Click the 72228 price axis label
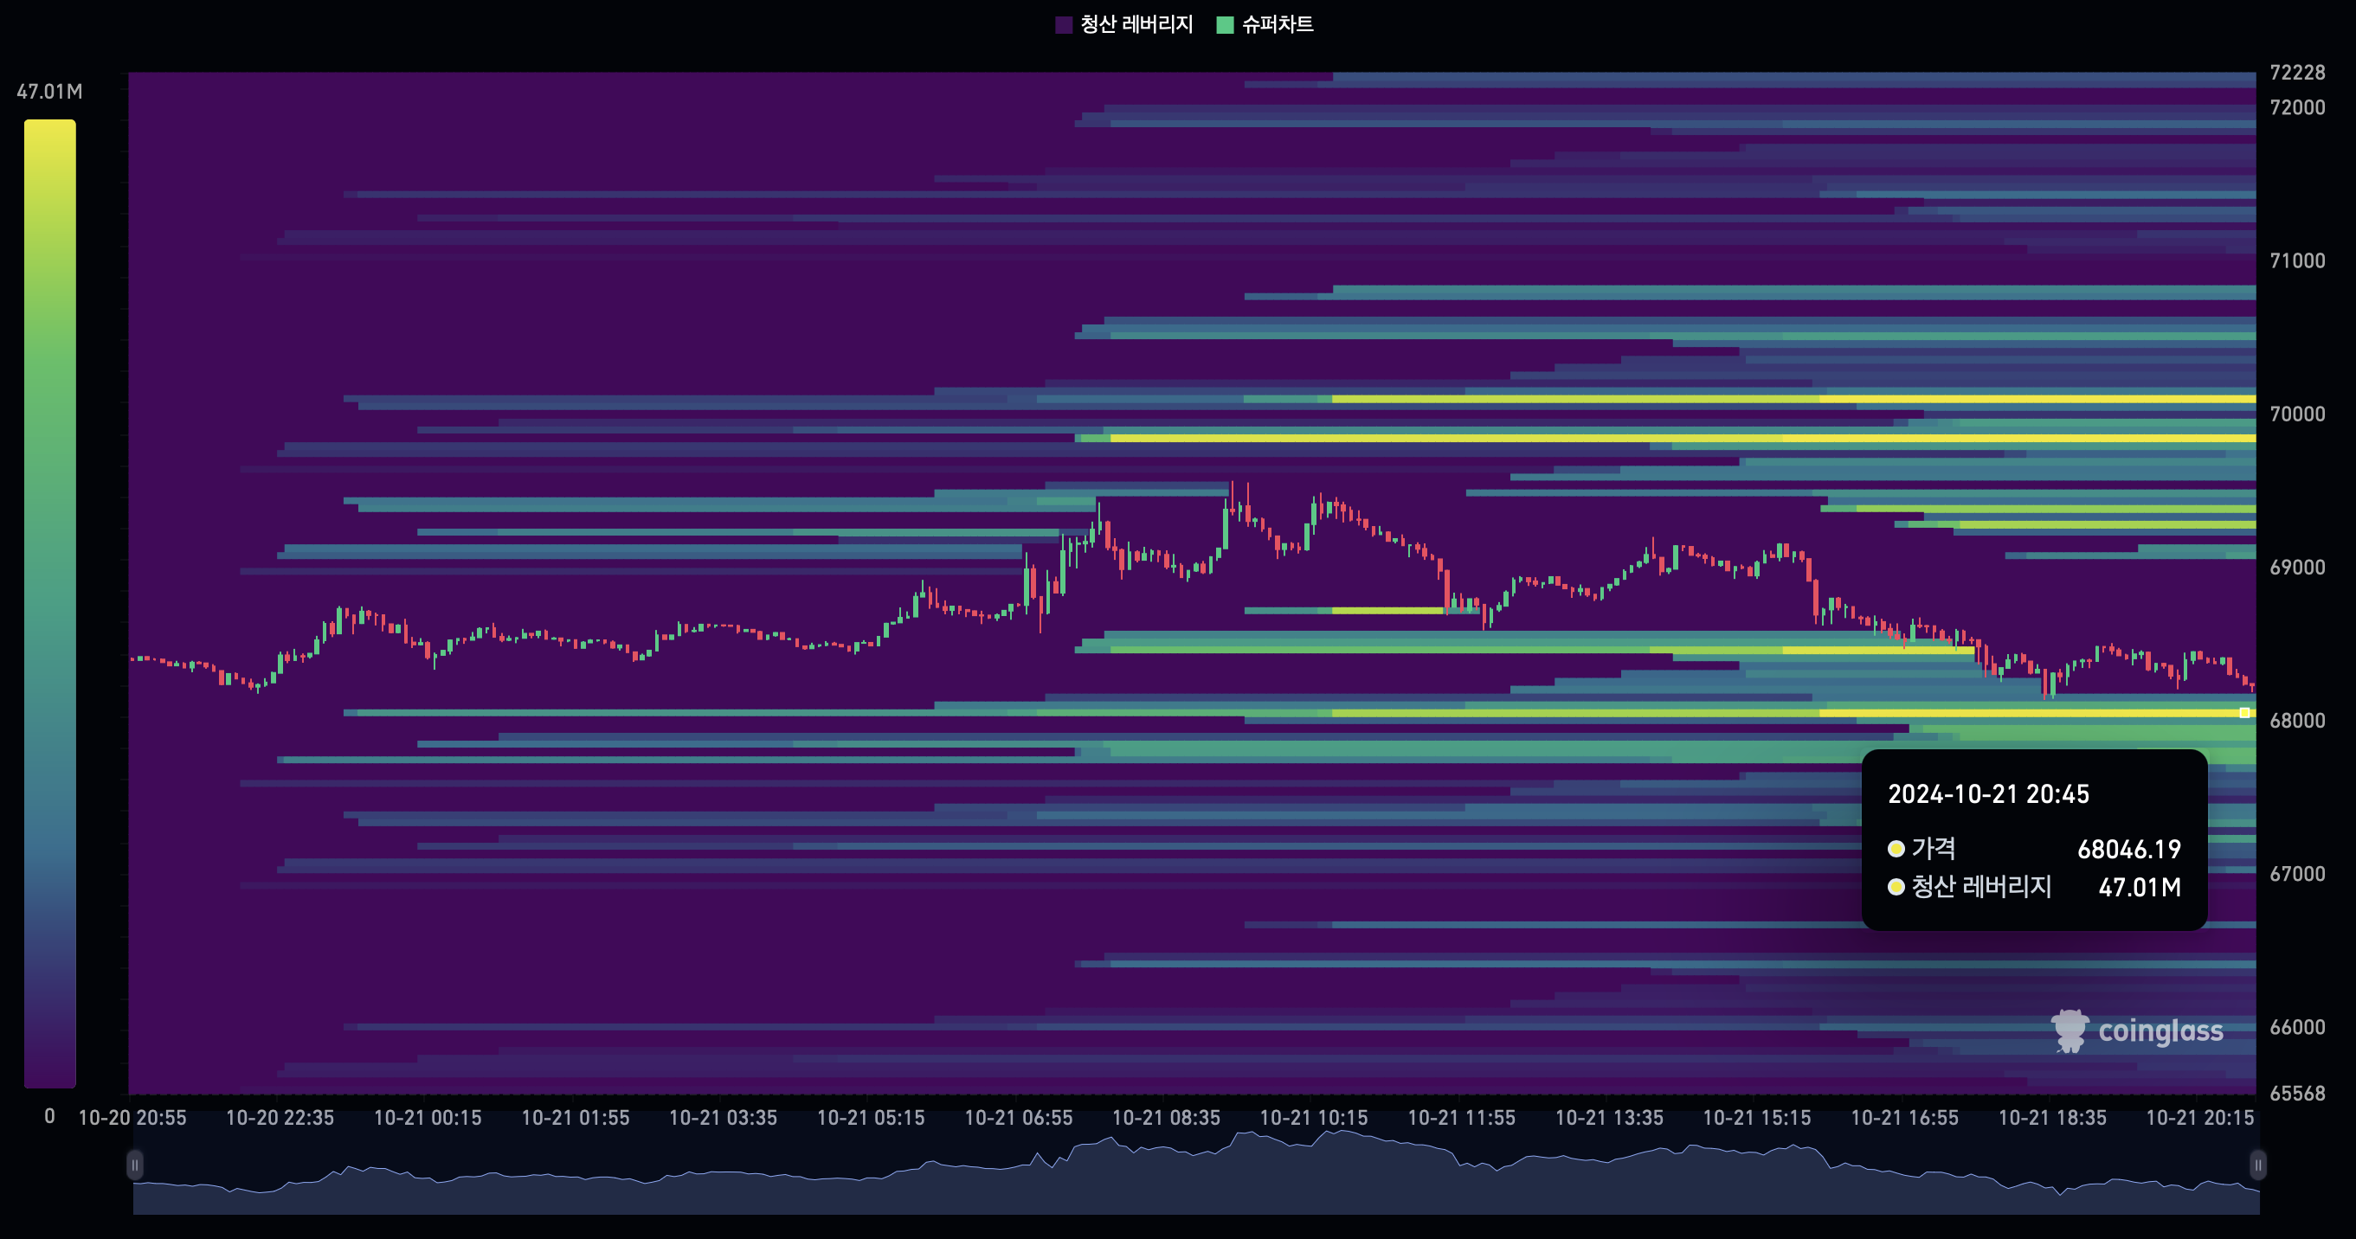 pos(2297,72)
